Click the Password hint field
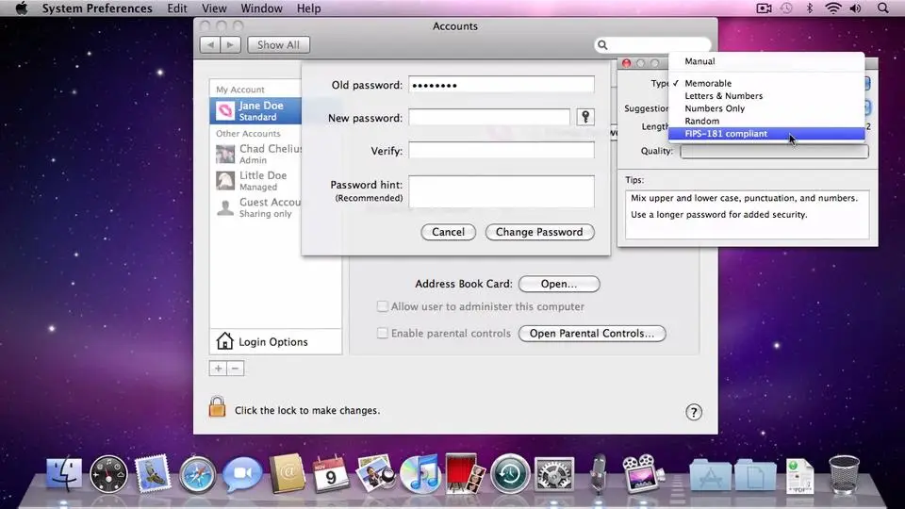 click(x=501, y=191)
